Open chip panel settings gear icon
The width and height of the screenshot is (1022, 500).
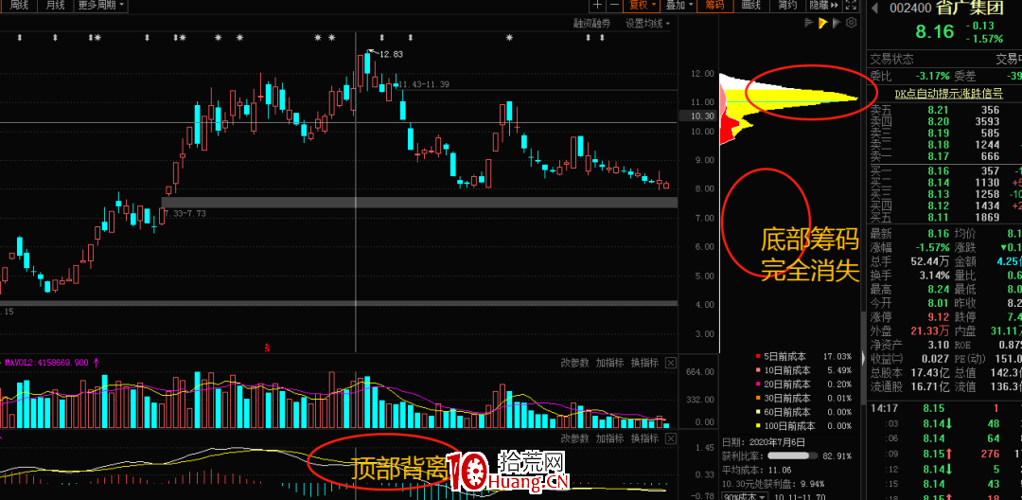[851, 24]
